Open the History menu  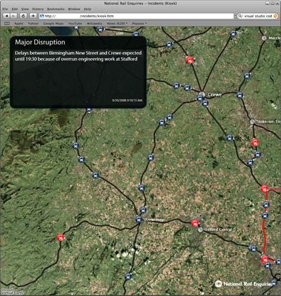click(x=38, y=9)
